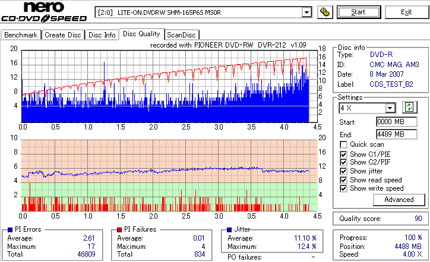Screen dimensions: 430x262
Task: Disable Show jitter checkbox
Action: point(343,171)
